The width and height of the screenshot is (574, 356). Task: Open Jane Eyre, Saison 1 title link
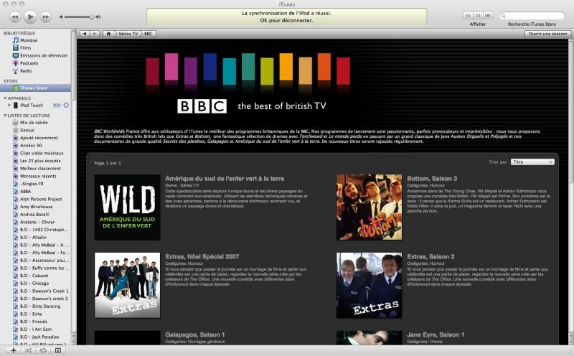click(436, 334)
